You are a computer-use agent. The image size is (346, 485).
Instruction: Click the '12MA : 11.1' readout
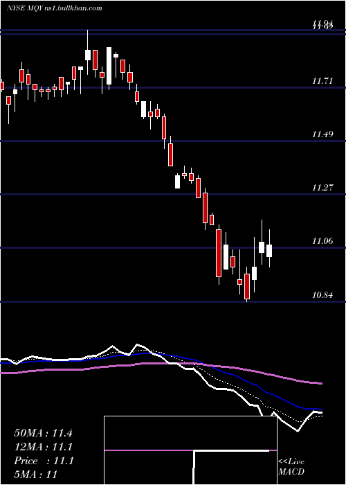pyautogui.click(x=43, y=447)
